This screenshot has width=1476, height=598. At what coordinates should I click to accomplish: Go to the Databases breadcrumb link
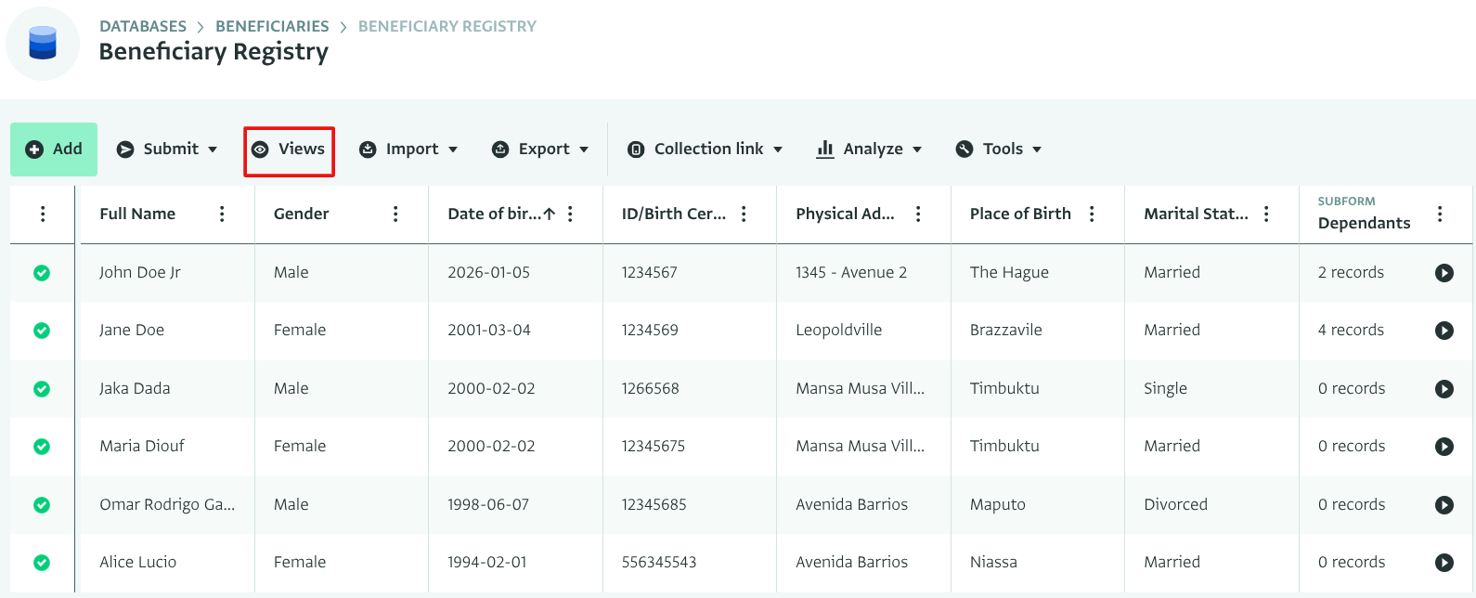coord(143,26)
